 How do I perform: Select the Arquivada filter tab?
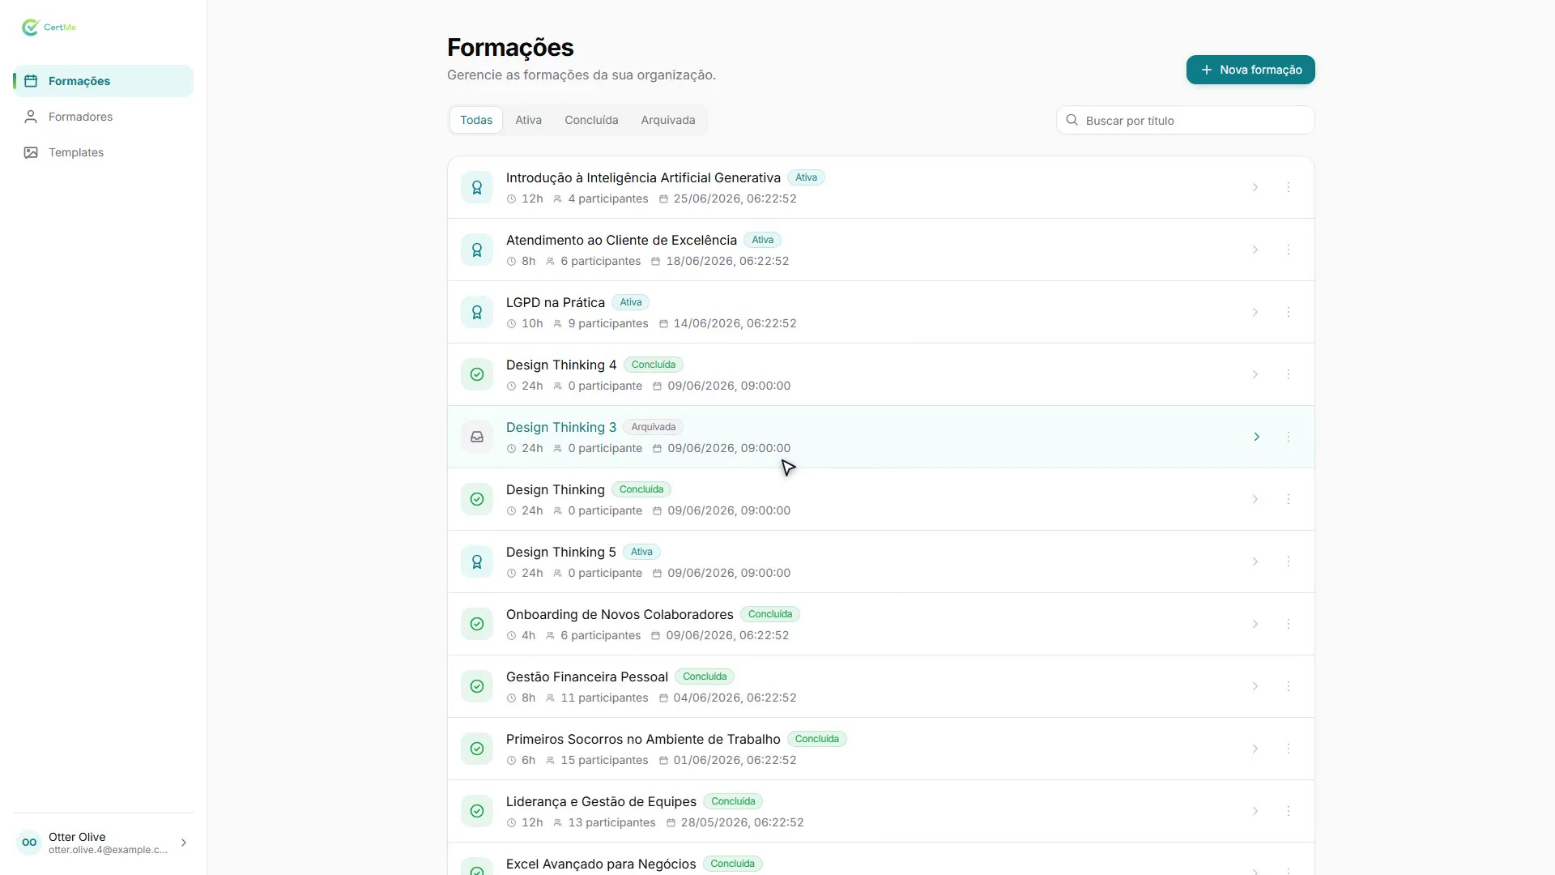[667, 120]
